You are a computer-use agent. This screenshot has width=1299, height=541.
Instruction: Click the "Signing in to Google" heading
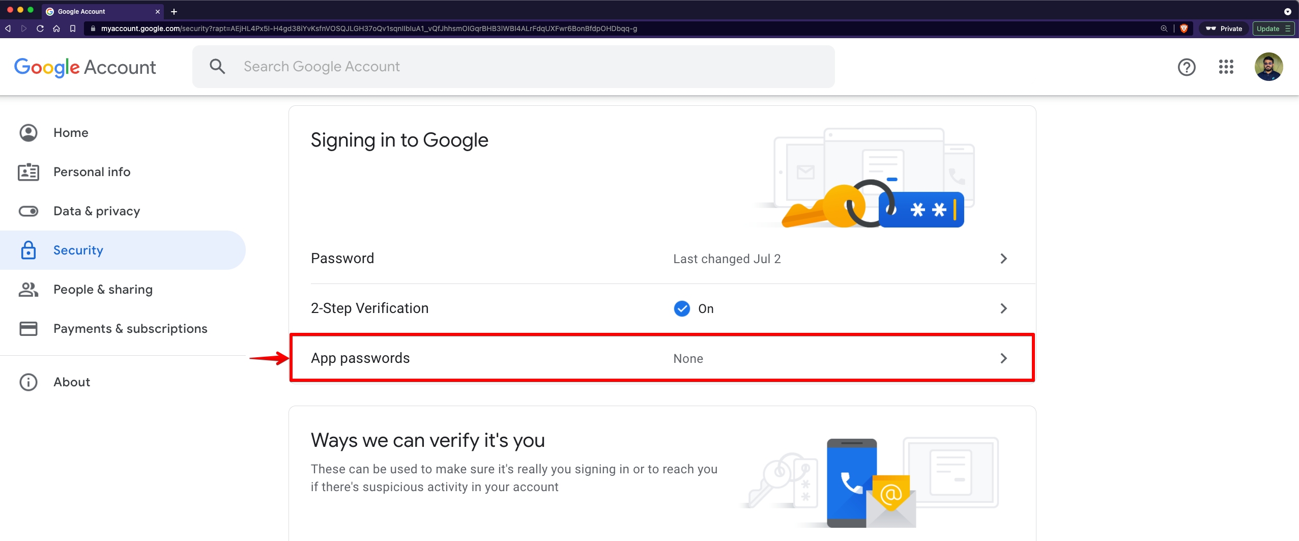[x=399, y=140]
